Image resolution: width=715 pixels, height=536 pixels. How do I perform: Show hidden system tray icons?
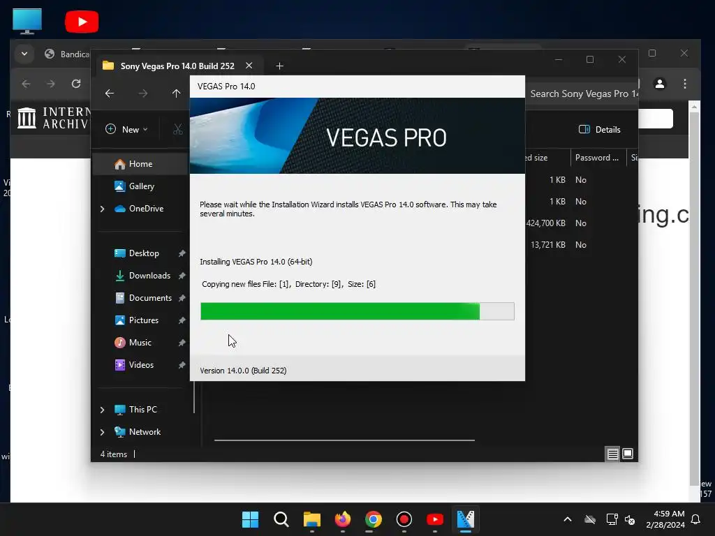pos(568,519)
